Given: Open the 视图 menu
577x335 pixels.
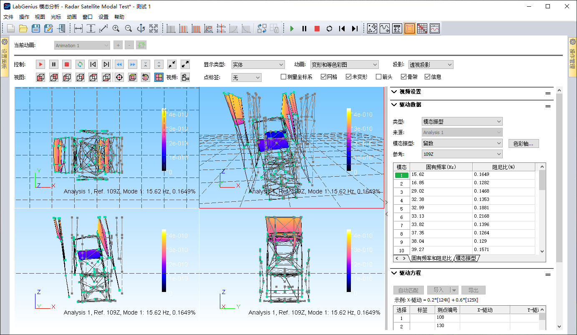Looking at the screenshot, I should coord(40,17).
